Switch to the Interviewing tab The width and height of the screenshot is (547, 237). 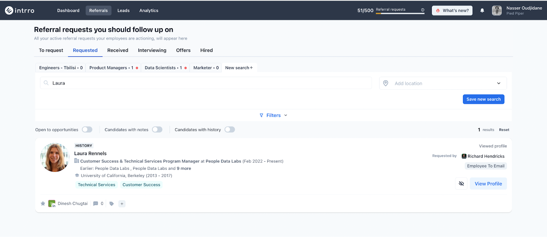[x=152, y=50]
